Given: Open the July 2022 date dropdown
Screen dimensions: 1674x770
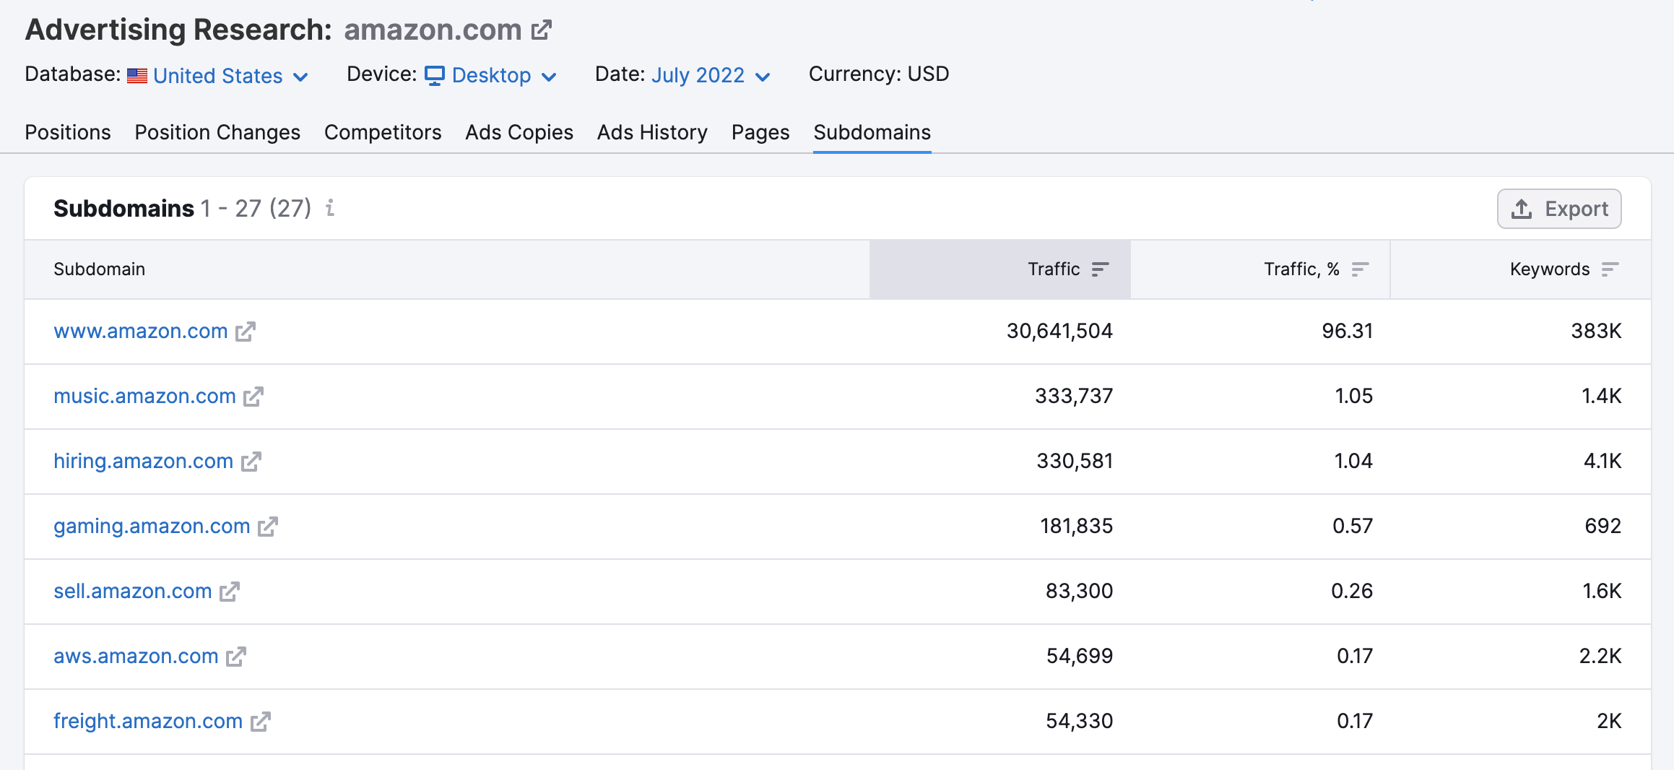Looking at the screenshot, I should [x=711, y=75].
